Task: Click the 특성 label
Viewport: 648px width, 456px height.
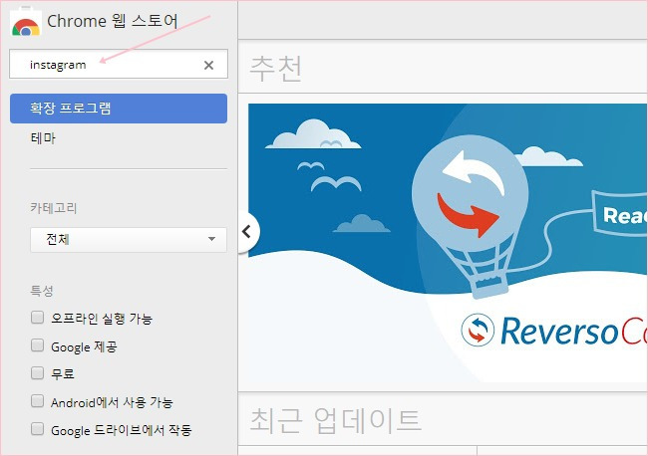Action: [x=42, y=291]
